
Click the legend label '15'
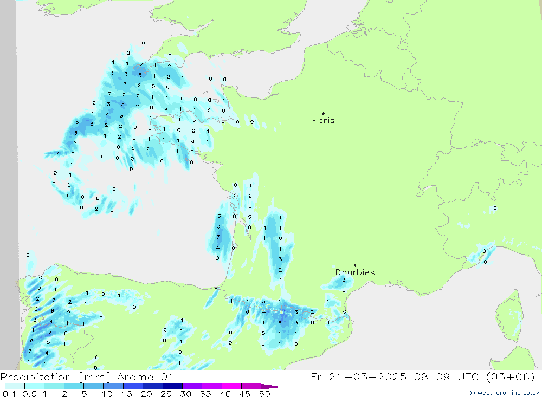[x=127, y=394]
